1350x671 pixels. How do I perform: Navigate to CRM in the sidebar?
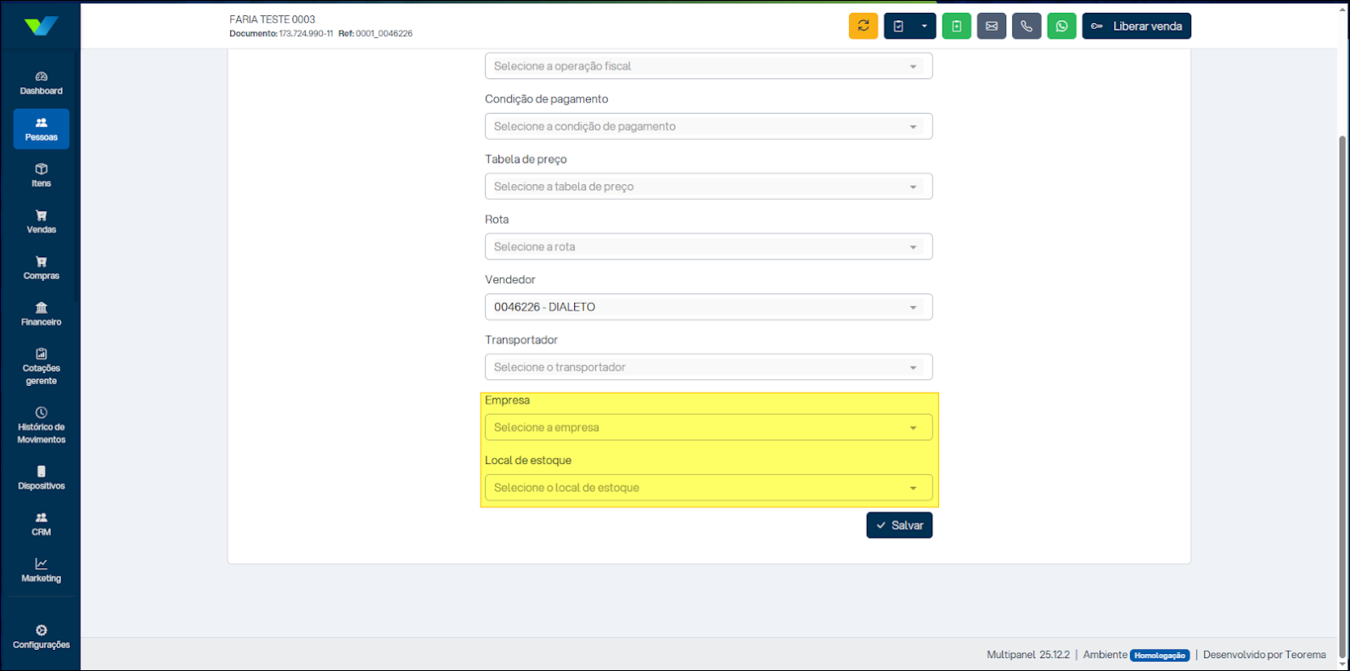pos(41,524)
